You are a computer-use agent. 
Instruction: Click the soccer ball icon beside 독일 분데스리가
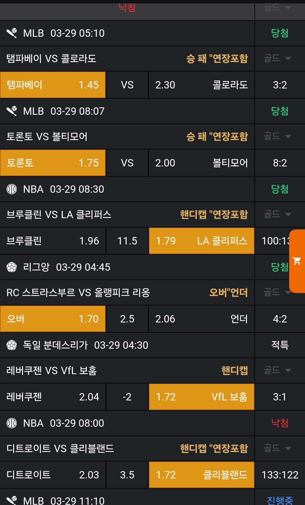tap(12, 345)
